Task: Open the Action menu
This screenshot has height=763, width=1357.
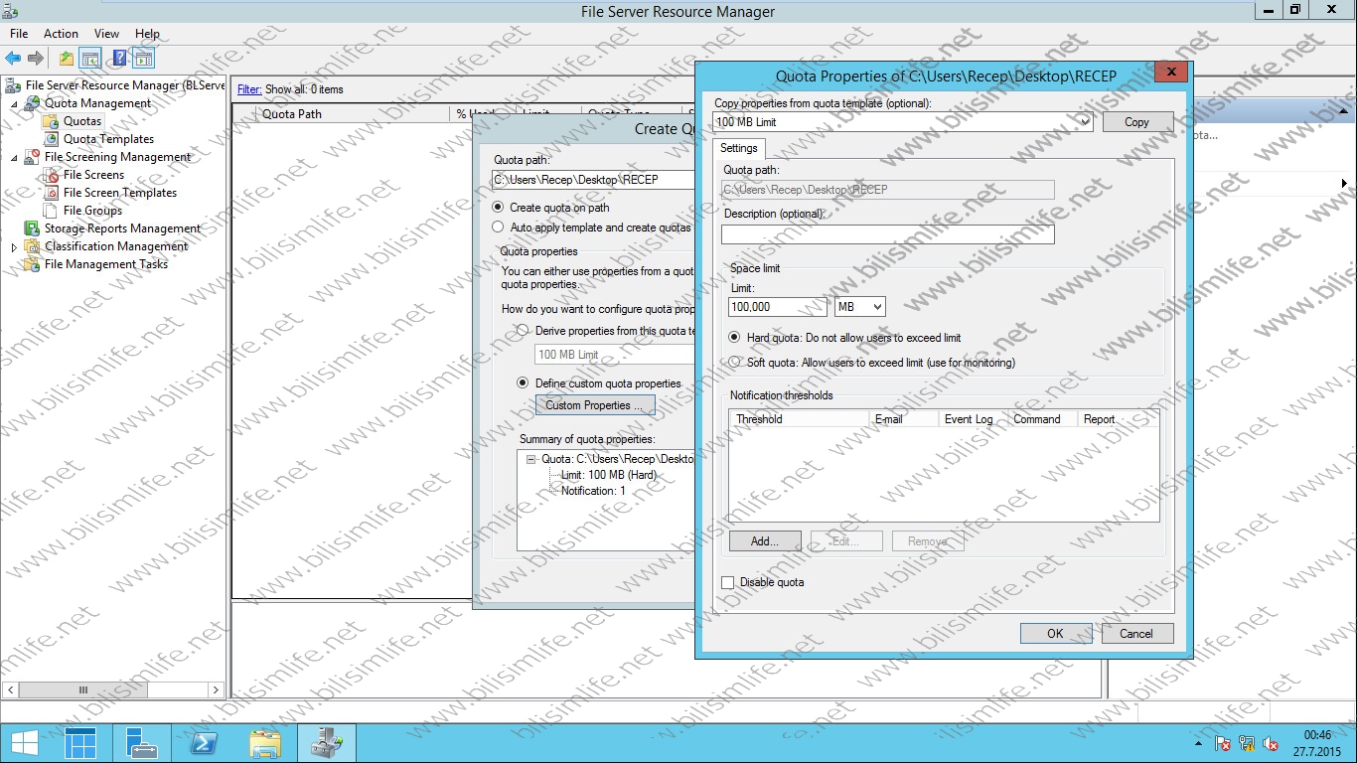Action: coord(62,34)
